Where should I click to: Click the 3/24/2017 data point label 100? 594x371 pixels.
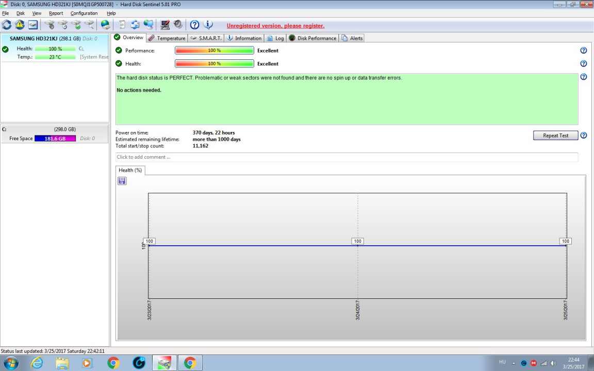(x=357, y=241)
